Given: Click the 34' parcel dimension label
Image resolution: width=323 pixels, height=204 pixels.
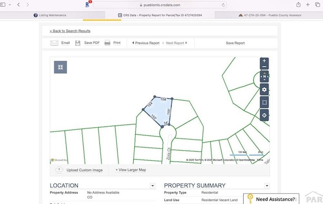Looking at the screenshot, I should [x=166, y=123].
